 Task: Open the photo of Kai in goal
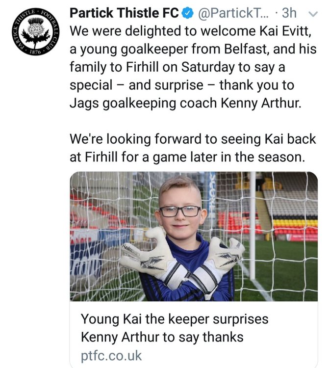194,237
